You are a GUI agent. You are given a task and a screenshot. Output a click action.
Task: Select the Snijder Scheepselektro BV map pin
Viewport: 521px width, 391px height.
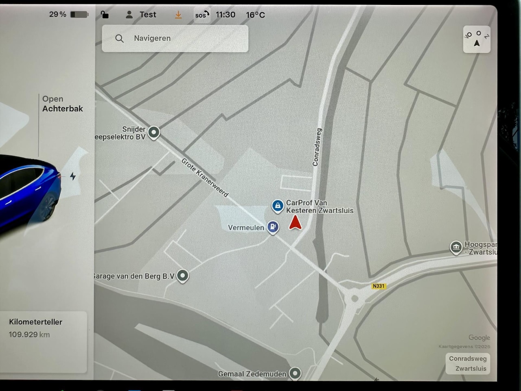(153, 132)
